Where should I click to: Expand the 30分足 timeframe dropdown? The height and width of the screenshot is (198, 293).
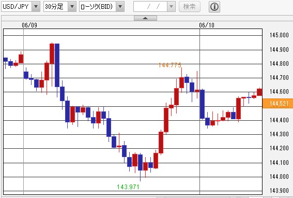[x=72, y=7]
